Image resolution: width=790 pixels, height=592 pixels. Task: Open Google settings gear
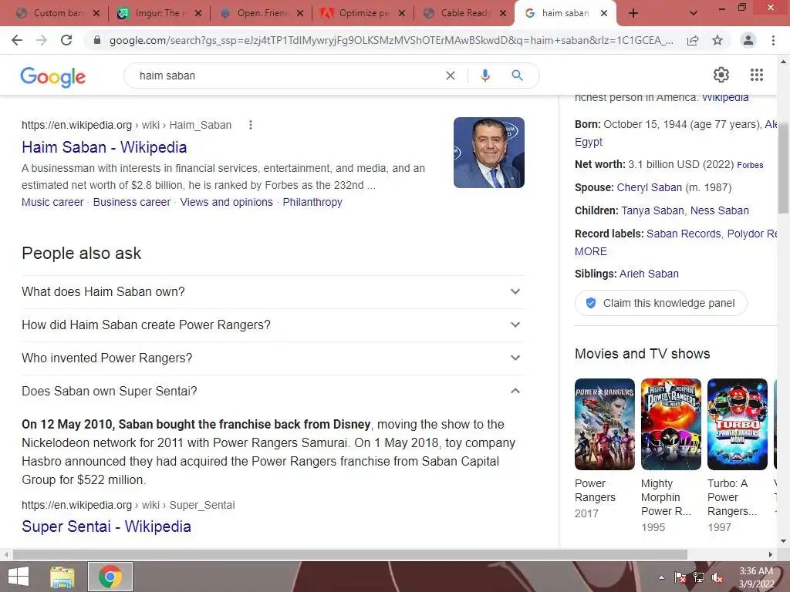click(721, 75)
